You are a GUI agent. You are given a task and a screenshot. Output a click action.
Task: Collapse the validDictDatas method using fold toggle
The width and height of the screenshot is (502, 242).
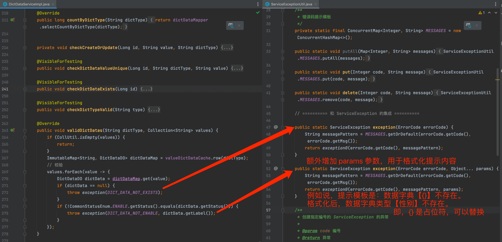pos(25,130)
